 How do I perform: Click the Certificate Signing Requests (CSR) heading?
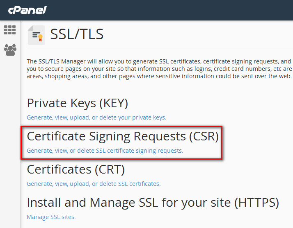[x=122, y=136]
